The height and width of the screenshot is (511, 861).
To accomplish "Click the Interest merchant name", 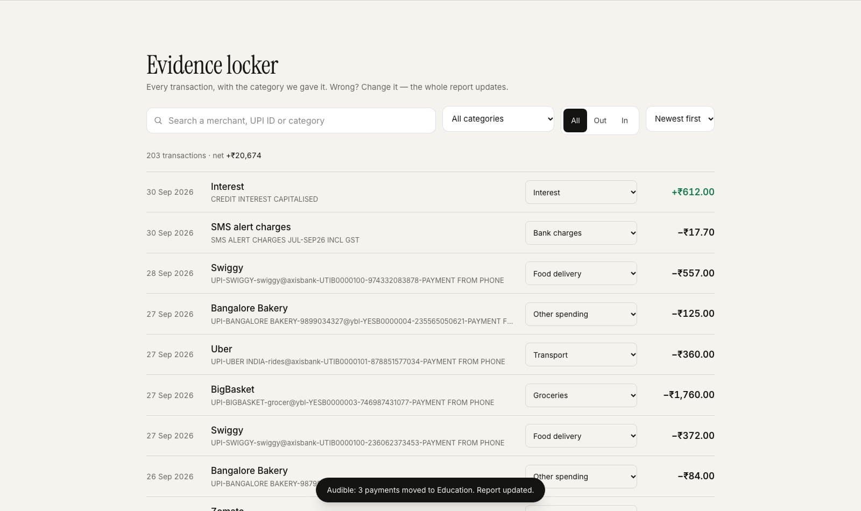I will point(227,187).
